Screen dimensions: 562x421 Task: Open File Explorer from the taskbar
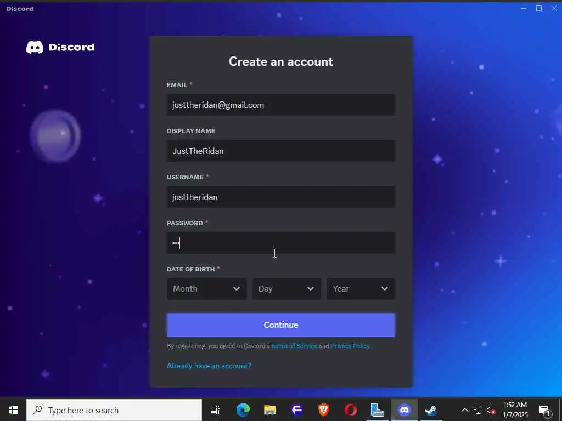(x=269, y=410)
